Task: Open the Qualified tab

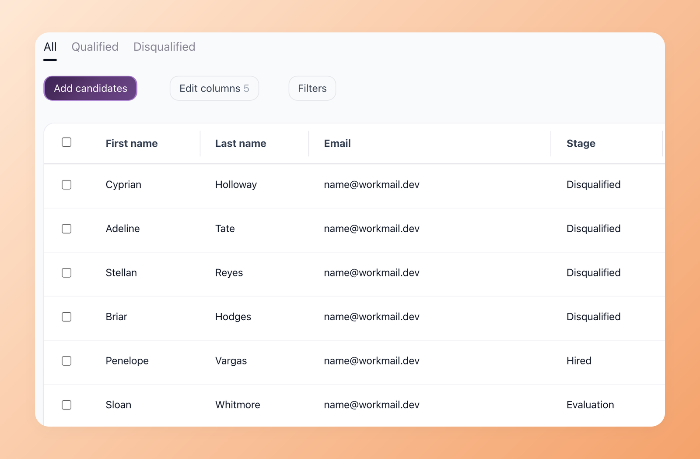Action: 95,47
